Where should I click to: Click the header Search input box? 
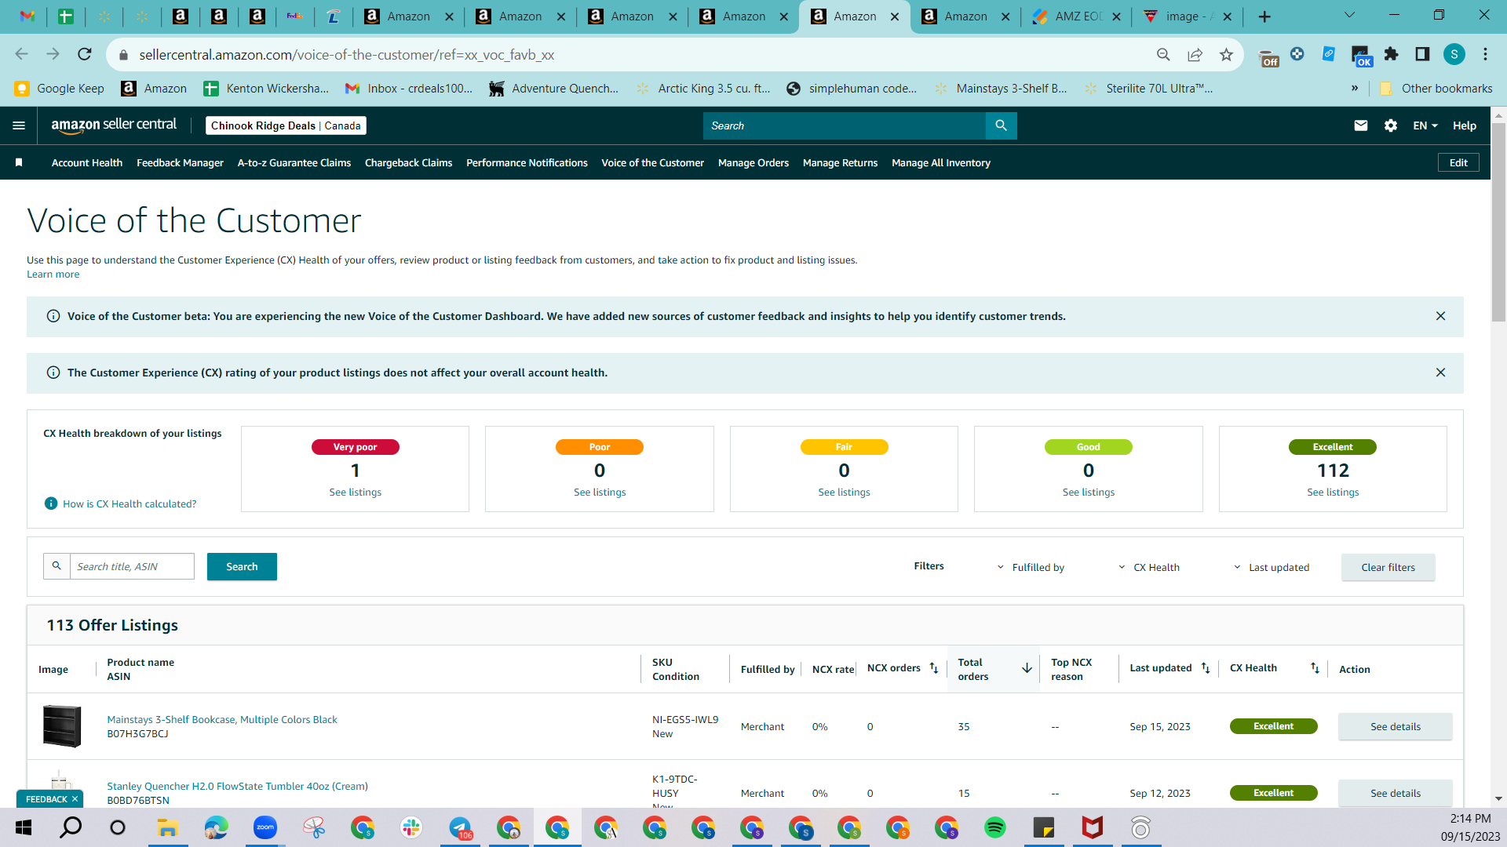pyautogui.click(x=844, y=125)
